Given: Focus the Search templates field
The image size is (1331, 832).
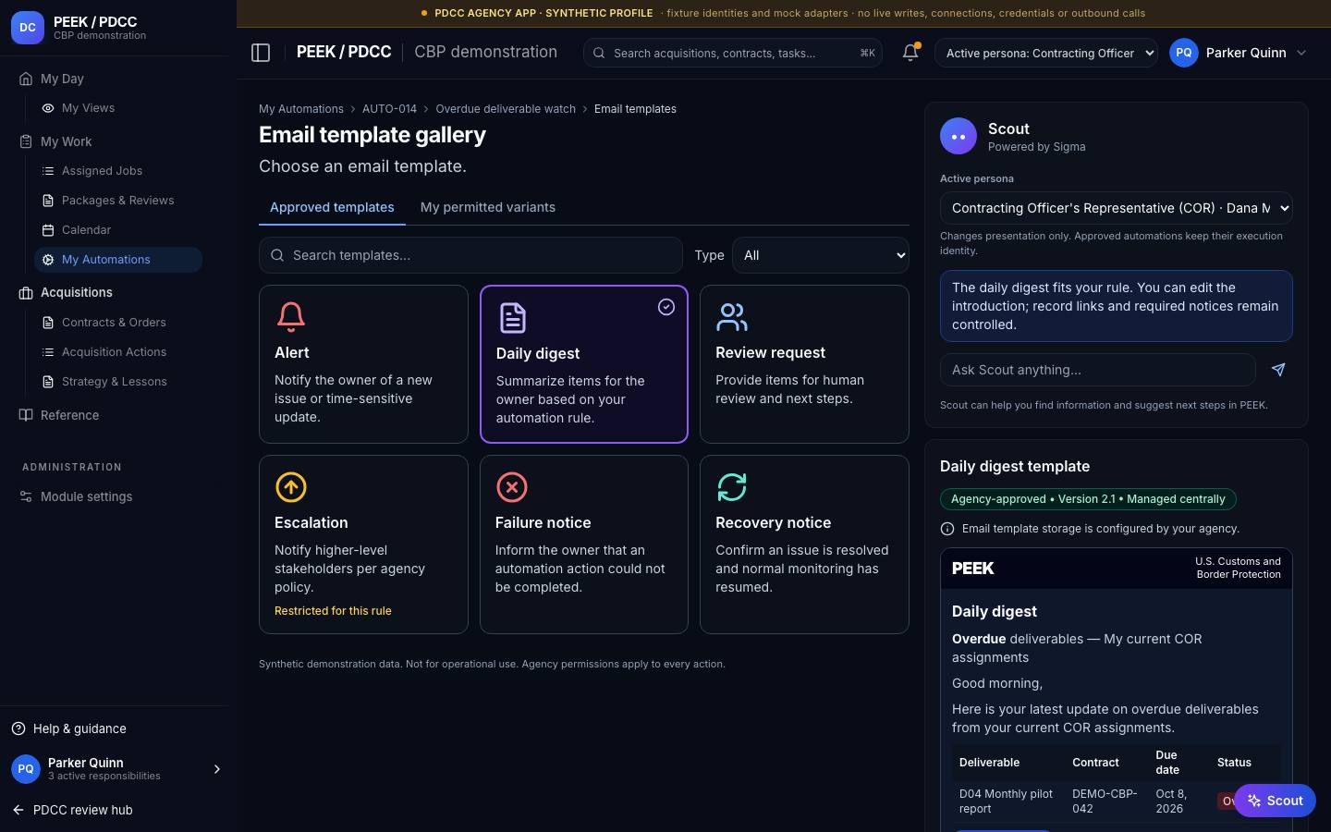Looking at the screenshot, I should tap(470, 255).
